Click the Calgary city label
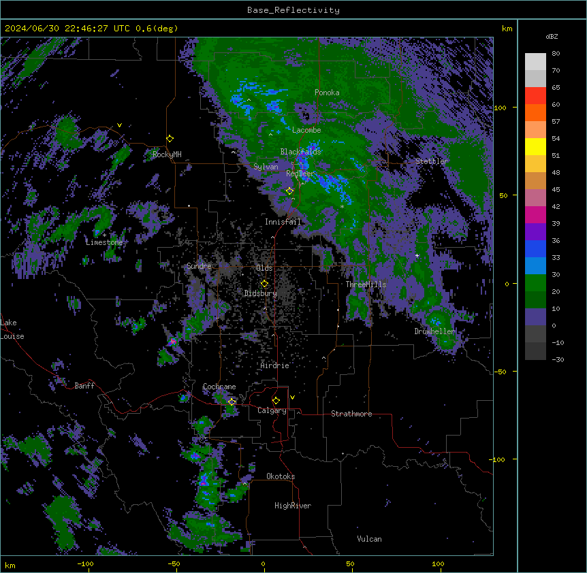 point(272,410)
